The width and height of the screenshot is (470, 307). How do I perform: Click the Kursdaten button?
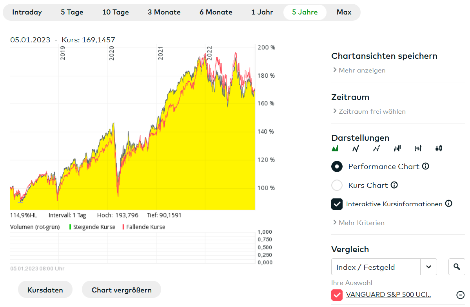(x=45, y=290)
